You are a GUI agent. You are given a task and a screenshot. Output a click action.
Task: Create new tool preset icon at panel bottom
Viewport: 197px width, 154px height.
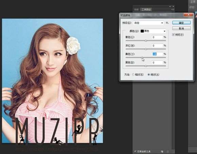[162, 152]
